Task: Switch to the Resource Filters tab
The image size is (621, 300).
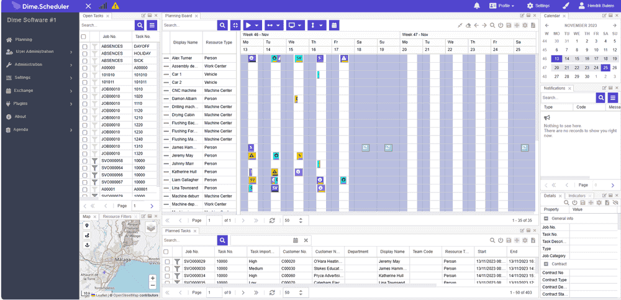Action: pos(117,217)
